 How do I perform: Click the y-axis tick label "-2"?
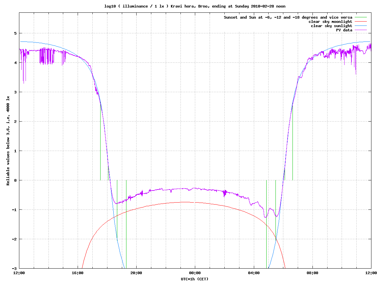click(x=15, y=239)
